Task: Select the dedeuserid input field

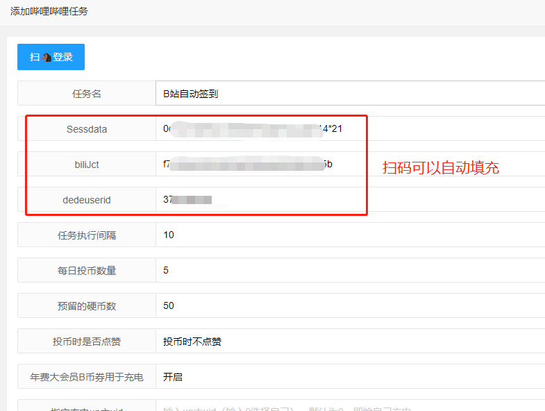Action: tap(351, 199)
